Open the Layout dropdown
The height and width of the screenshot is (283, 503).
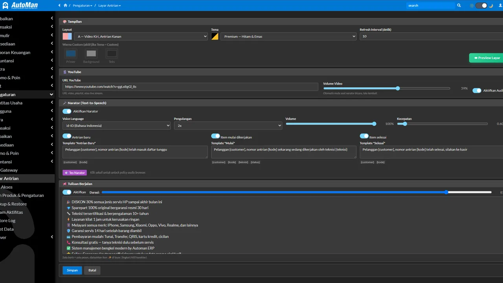(x=141, y=36)
